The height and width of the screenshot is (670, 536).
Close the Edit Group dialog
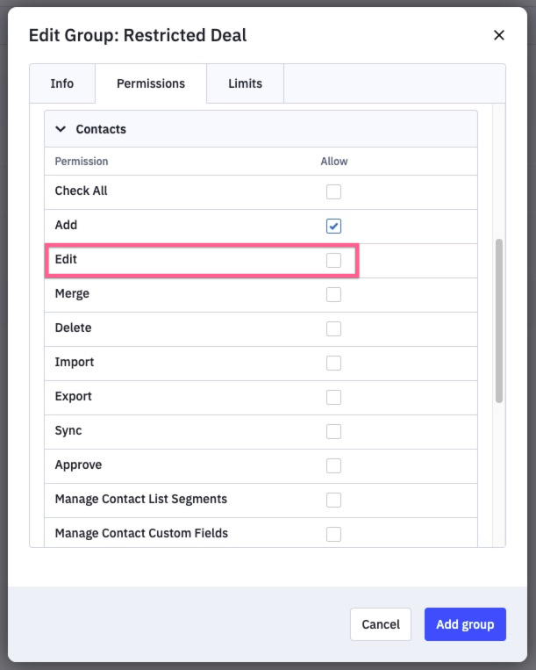(499, 35)
